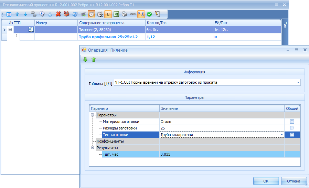Click the Значение column header

(222, 108)
